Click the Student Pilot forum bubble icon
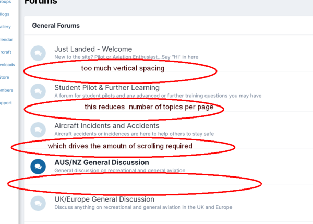Image resolution: width=313 pixels, height=224 pixels. pyautogui.click(x=38, y=91)
